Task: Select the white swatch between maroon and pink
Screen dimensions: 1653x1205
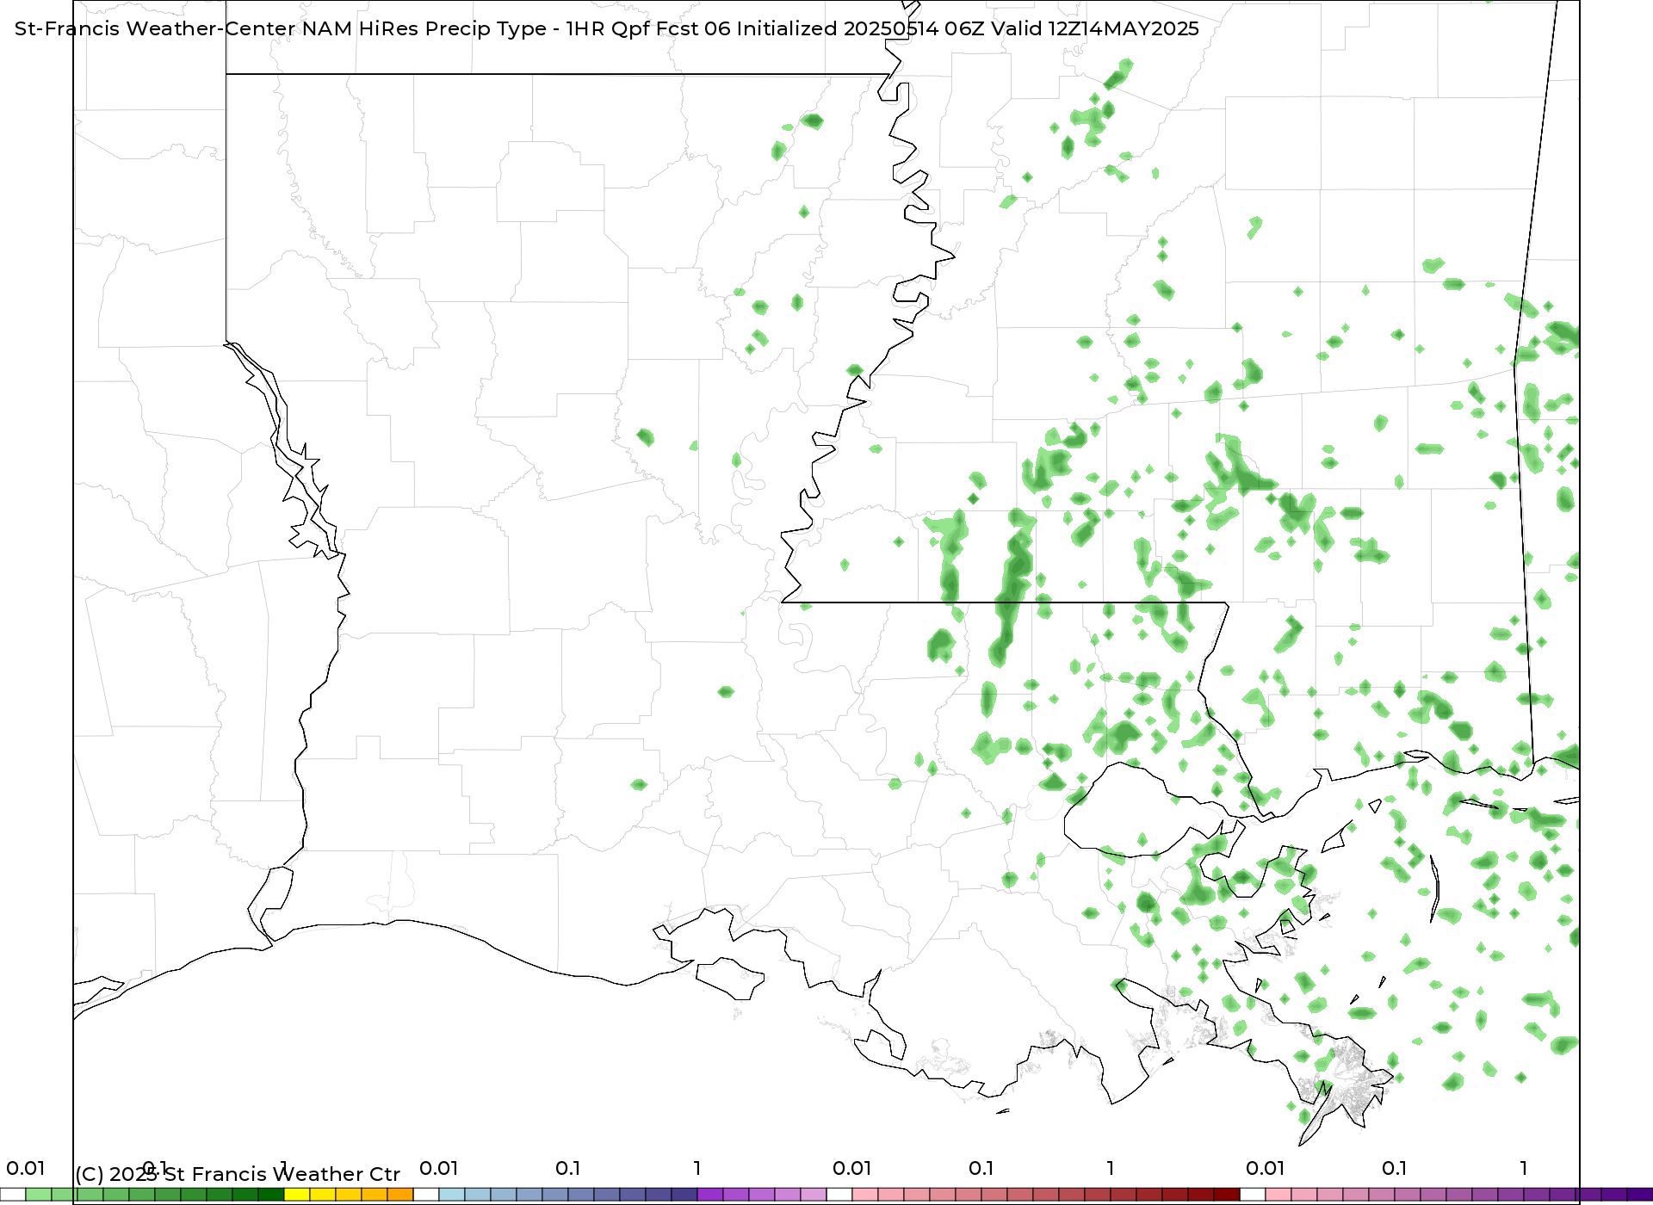Action: (1253, 1195)
